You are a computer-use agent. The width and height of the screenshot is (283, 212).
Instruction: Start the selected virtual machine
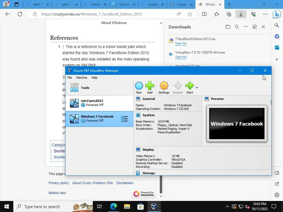pyautogui.click(x=190, y=88)
